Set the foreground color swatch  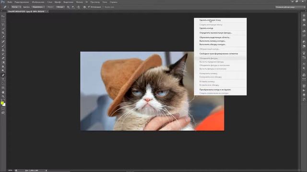click(2, 103)
